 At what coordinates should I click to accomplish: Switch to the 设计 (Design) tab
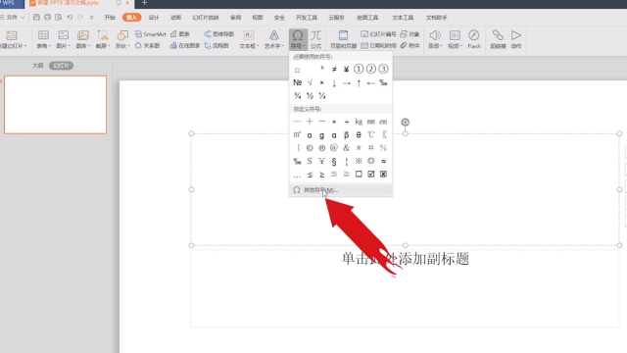coord(154,18)
